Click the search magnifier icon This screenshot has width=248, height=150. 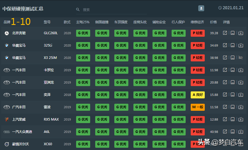click(x=78, y=10)
